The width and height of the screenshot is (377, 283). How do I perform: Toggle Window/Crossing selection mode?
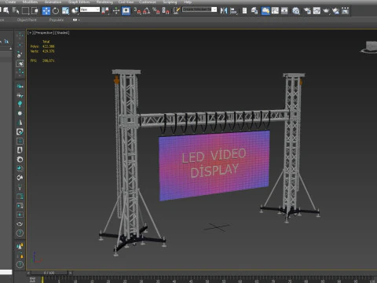coord(35,10)
